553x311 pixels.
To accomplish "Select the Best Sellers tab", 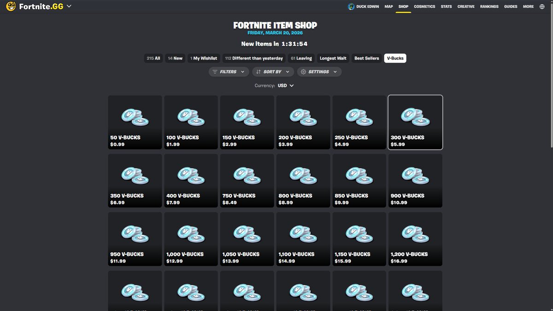I will pyautogui.click(x=367, y=59).
